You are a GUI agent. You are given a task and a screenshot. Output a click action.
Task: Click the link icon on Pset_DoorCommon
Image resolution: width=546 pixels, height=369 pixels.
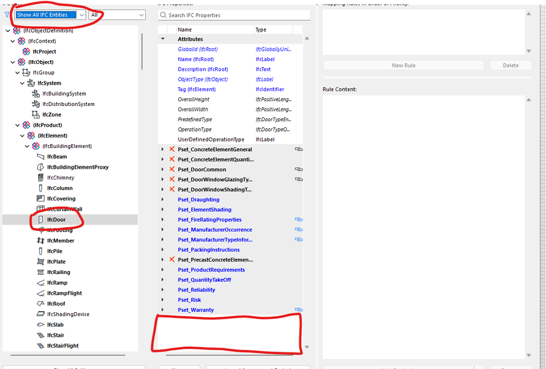pyautogui.click(x=298, y=169)
